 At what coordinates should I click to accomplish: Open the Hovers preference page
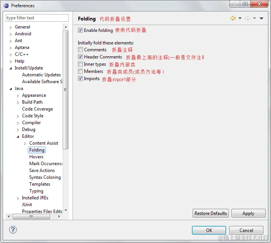pos(36,157)
